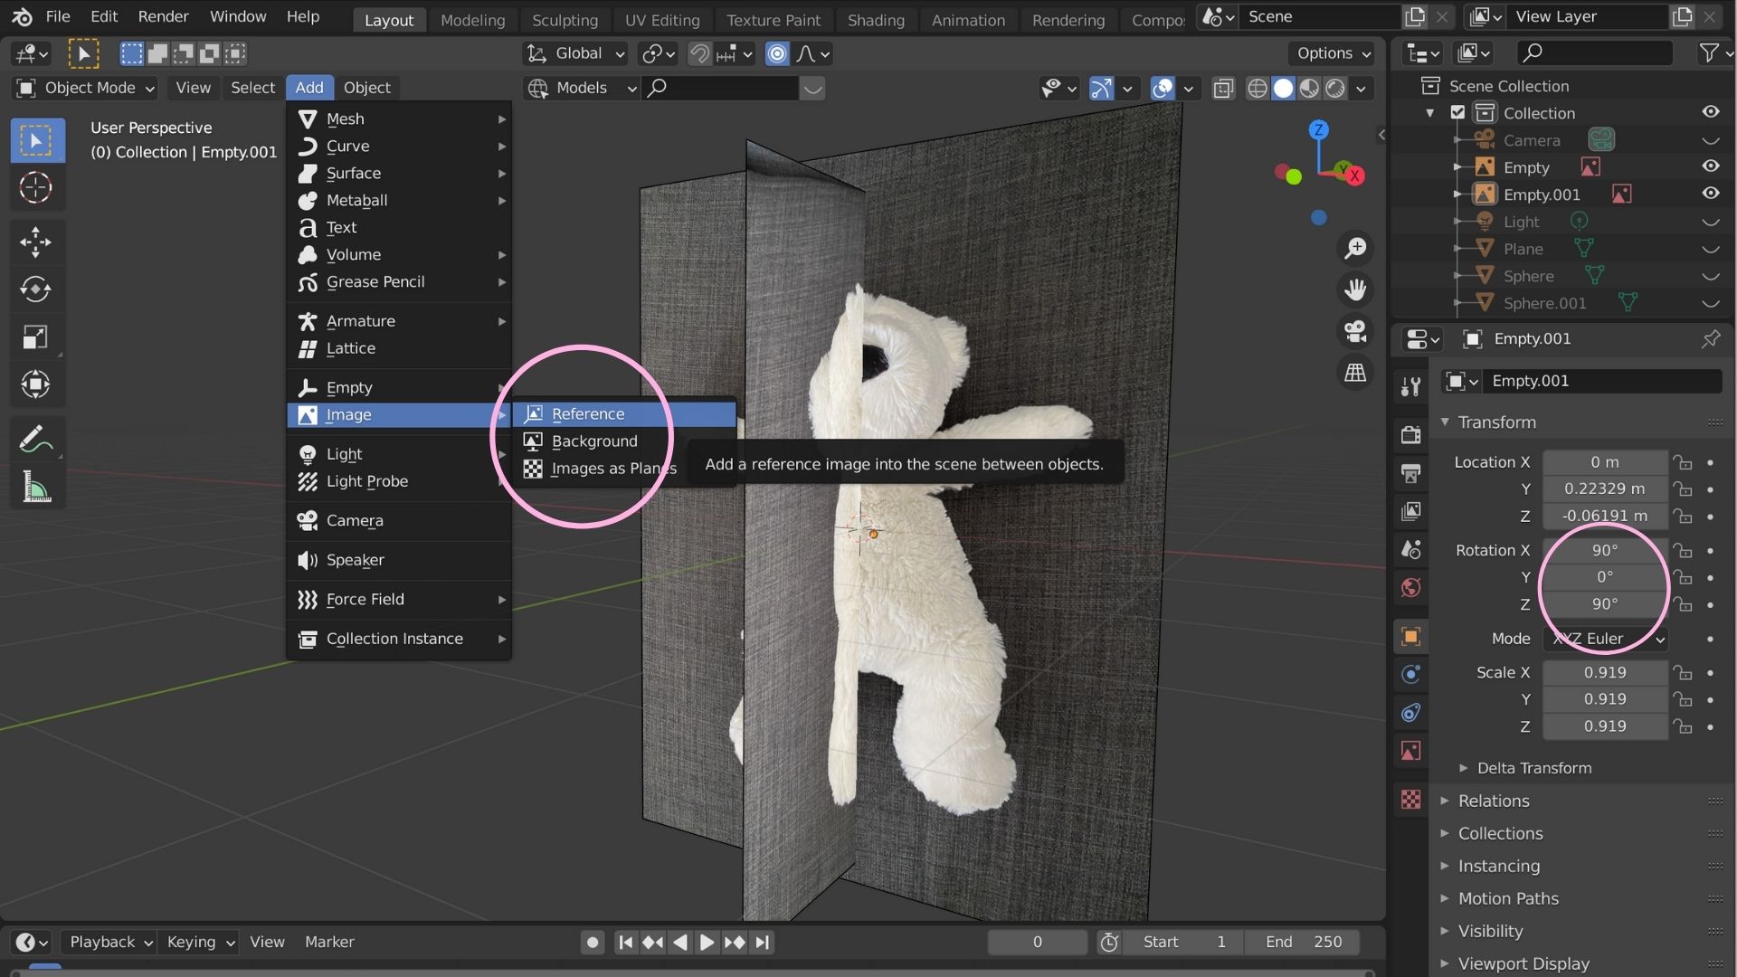Screen dimensions: 1737x977
Task: Select the Move tool in the toolbar
Action: [x=36, y=242]
